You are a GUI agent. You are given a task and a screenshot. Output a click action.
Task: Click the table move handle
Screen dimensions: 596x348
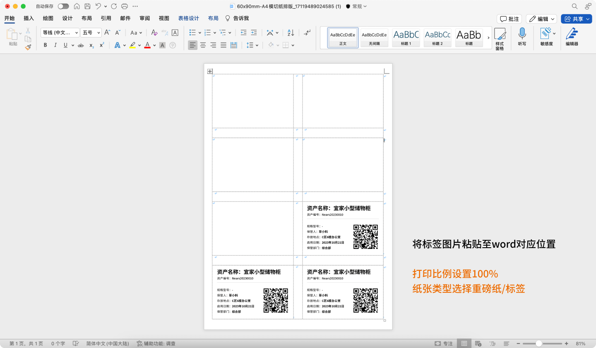(x=210, y=71)
